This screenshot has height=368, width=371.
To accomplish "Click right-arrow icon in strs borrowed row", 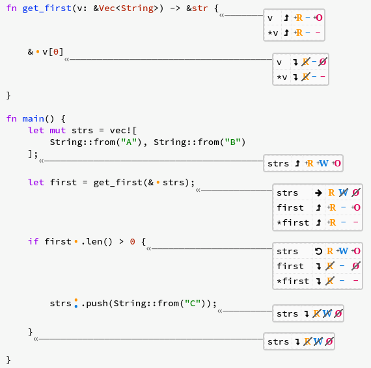I will (318, 193).
